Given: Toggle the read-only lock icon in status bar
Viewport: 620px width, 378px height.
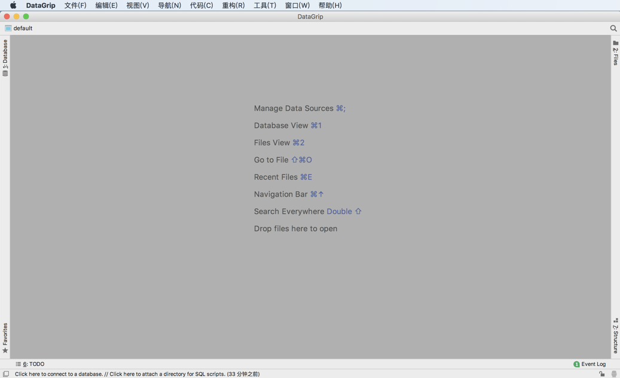Looking at the screenshot, I should point(602,374).
